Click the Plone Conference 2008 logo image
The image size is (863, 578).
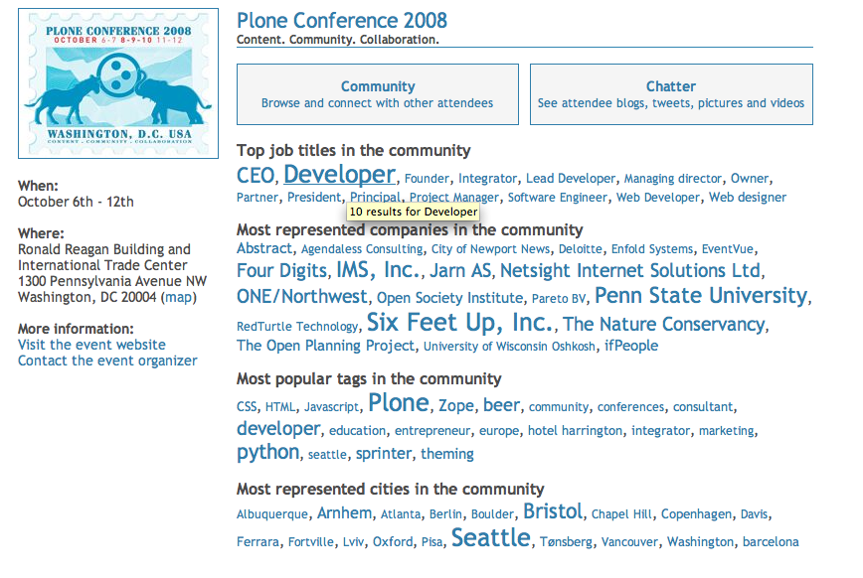click(x=119, y=83)
